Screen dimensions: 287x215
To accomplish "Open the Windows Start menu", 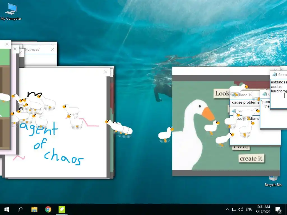I will click(x=7, y=209).
